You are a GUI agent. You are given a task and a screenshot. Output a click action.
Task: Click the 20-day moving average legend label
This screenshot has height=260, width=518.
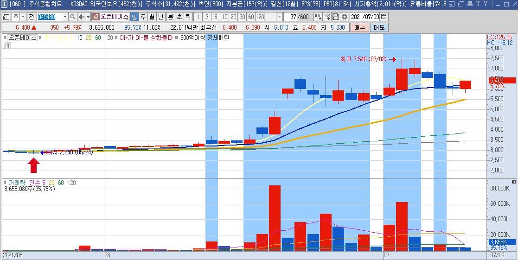click(x=89, y=38)
